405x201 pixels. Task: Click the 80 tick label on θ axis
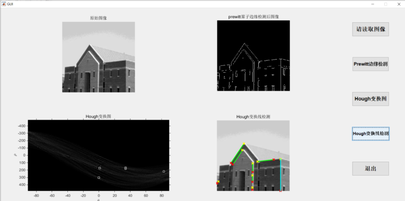(162, 195)
